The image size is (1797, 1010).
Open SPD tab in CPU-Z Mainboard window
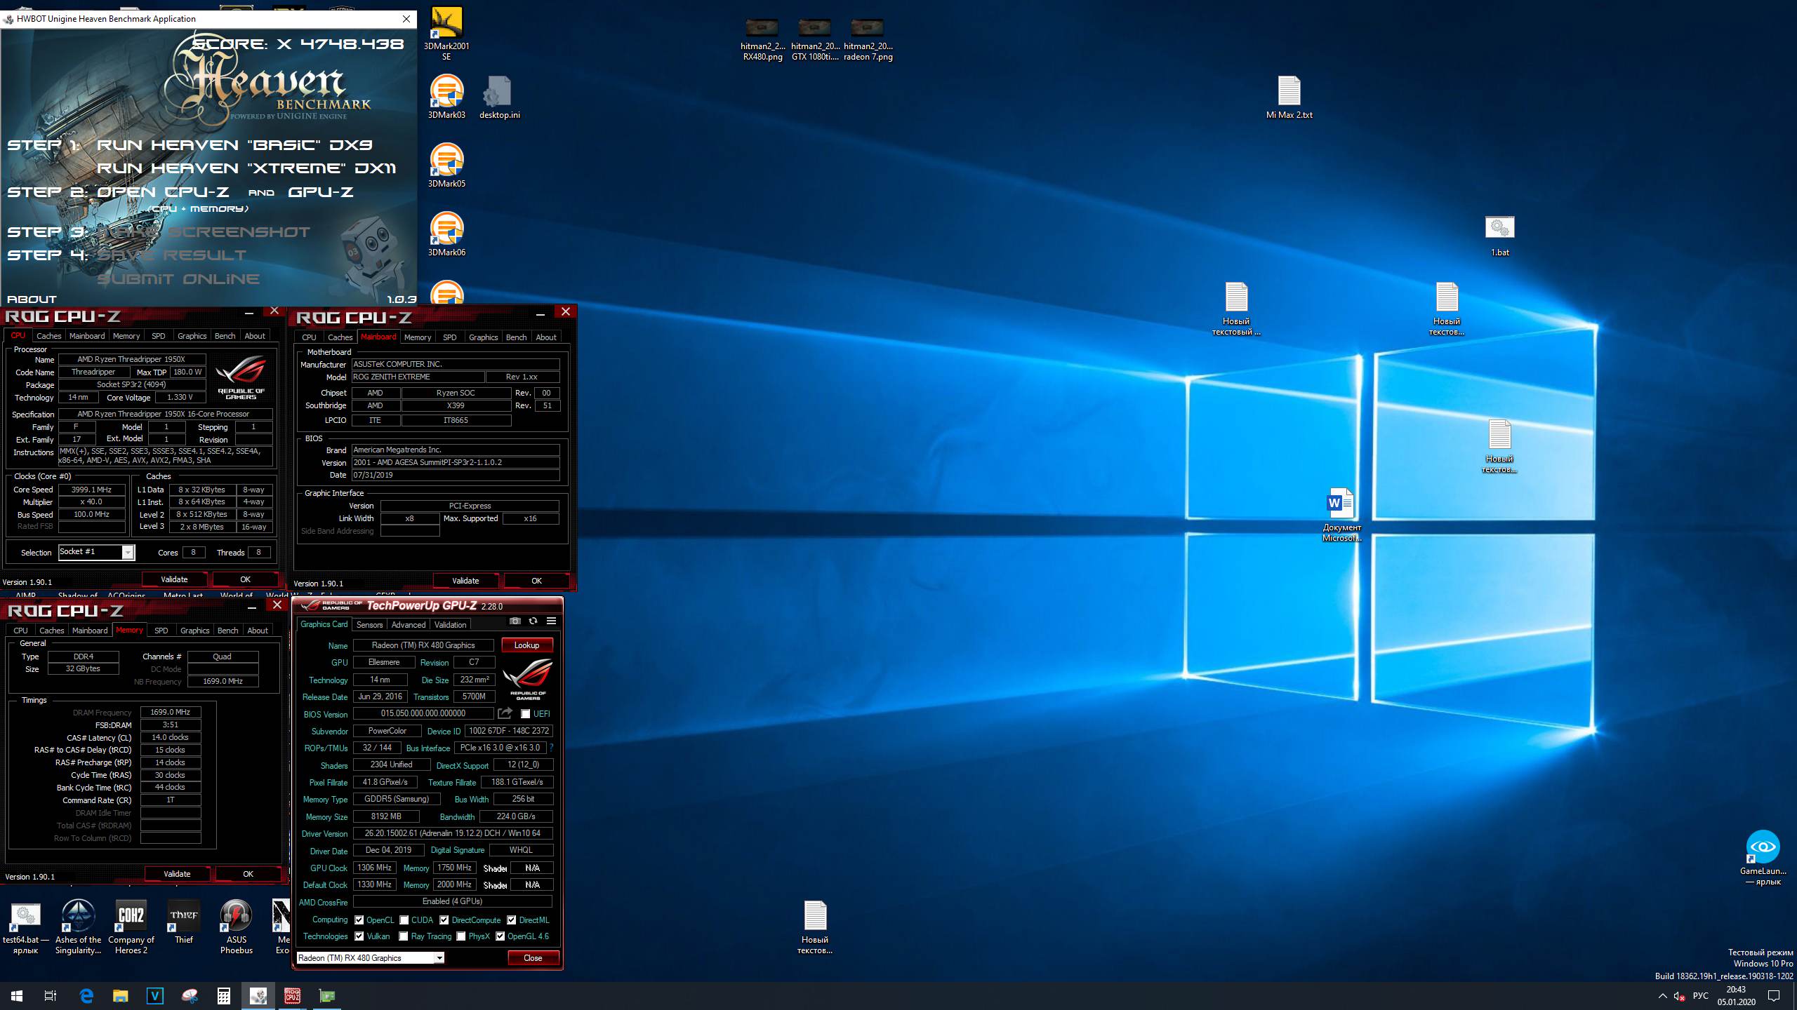(450, 337)
